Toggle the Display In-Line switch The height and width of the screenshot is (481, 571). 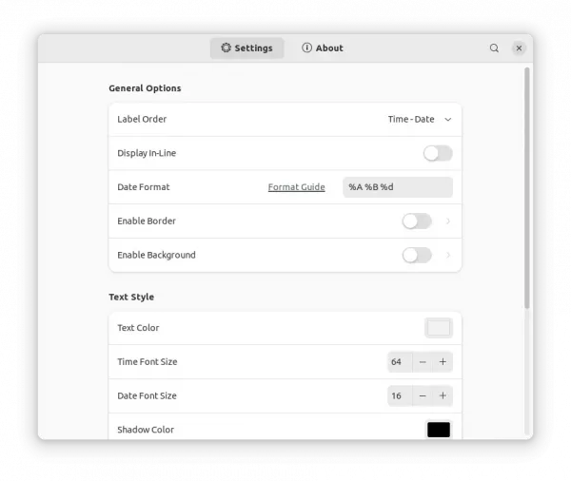pyautogui.click(x=438, y=153)
